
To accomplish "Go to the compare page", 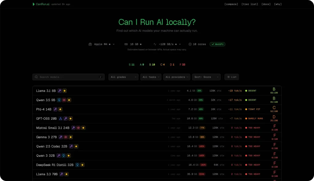I will 231,4.
